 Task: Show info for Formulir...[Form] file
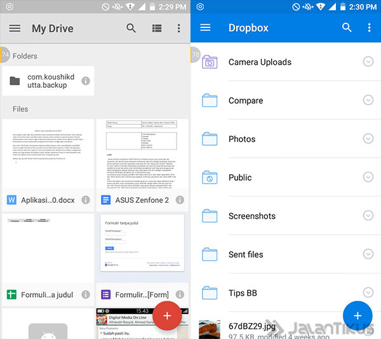pos(180,294)
